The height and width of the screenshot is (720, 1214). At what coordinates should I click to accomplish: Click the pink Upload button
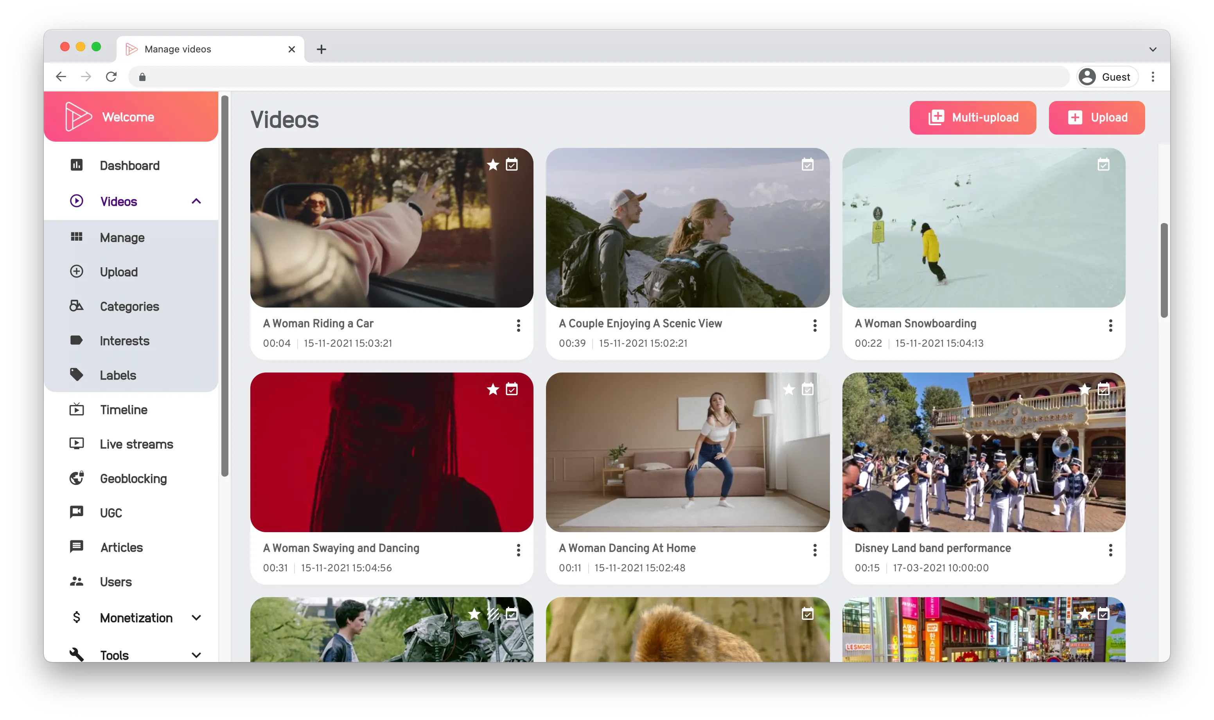[x=1097, y=117]
